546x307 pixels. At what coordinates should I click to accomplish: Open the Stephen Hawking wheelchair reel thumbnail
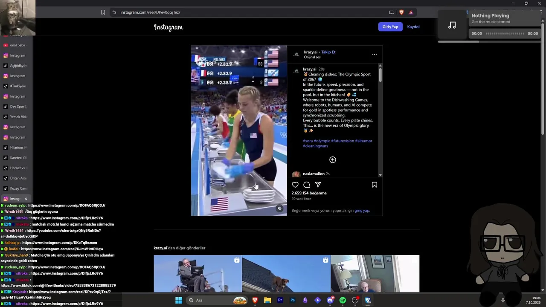pos(197,274)
